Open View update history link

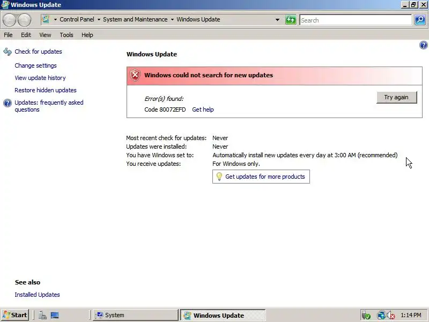tap(40, 78)
